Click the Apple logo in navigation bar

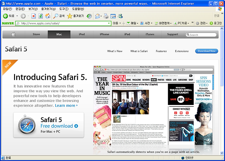14,34
